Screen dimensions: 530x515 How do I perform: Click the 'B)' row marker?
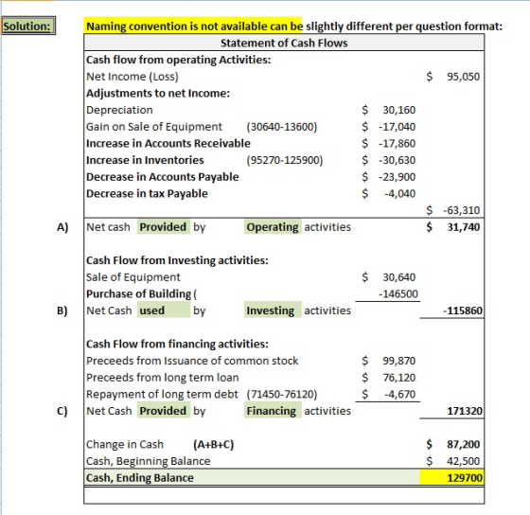pos(62,311)
